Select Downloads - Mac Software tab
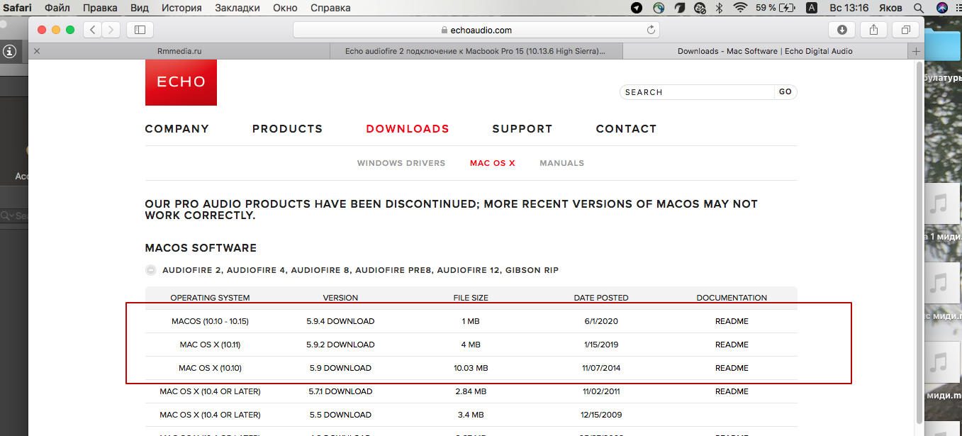The width and height of the screenshot is (962, 436). point(765,51)
